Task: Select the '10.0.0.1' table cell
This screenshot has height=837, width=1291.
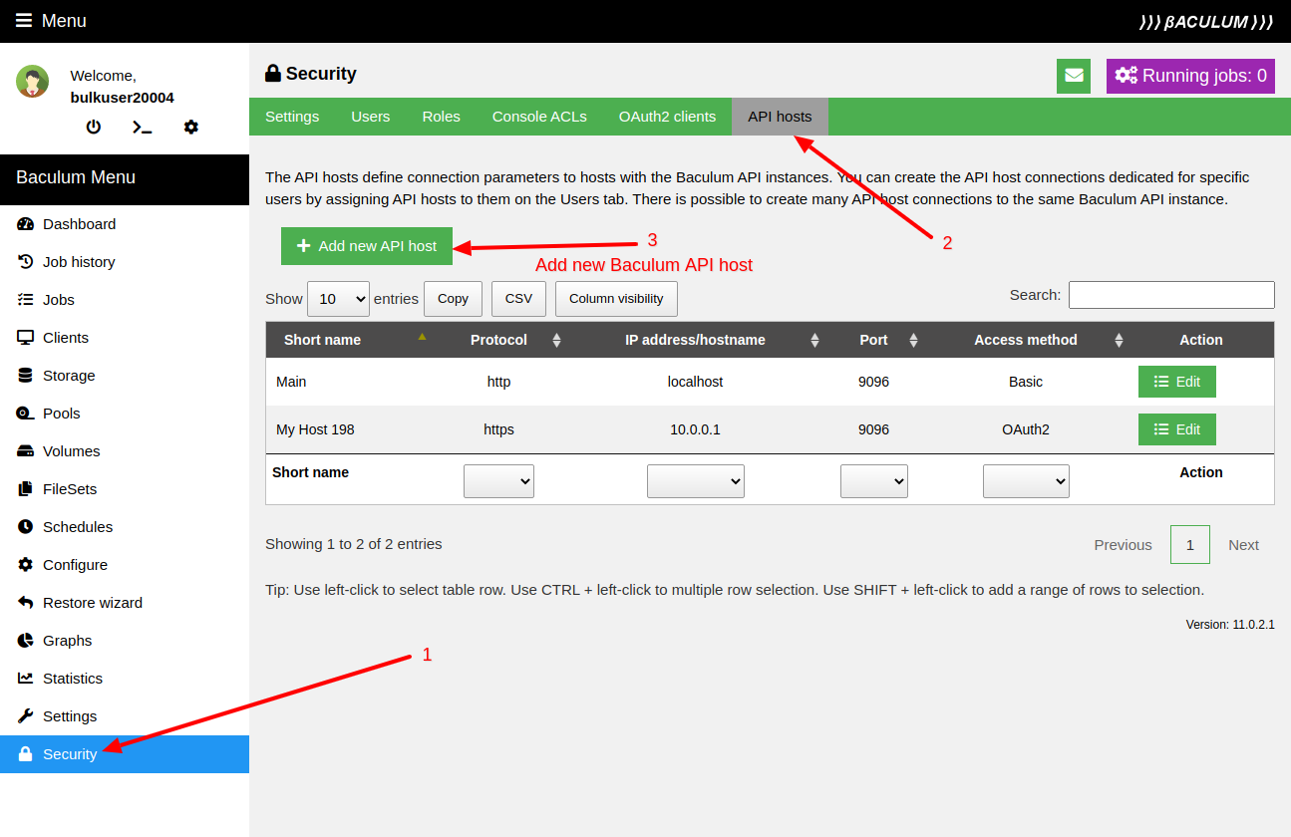Action: 695,429
